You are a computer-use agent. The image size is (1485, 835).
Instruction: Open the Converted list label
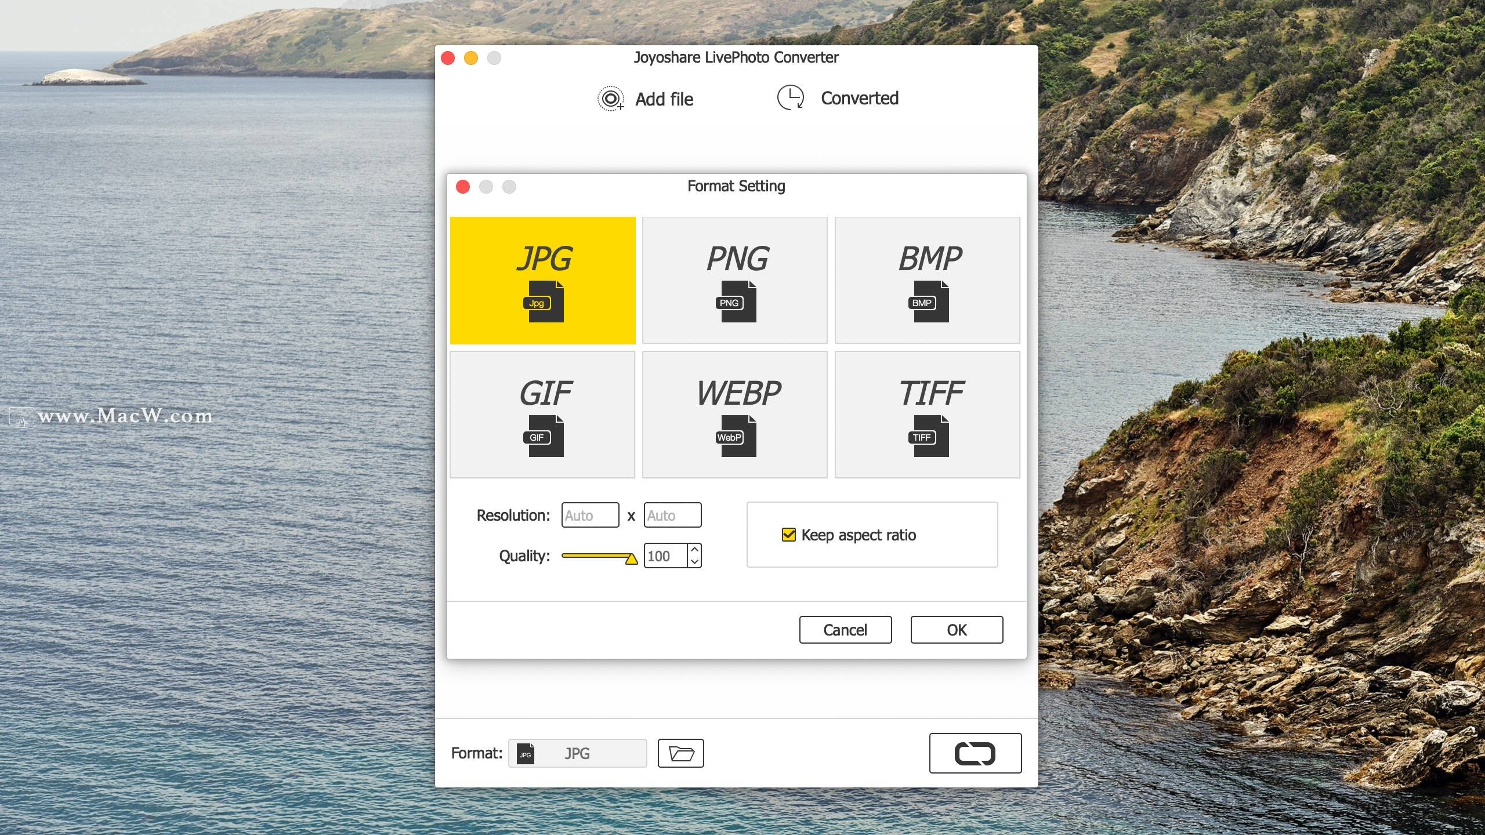coord(860,98)
